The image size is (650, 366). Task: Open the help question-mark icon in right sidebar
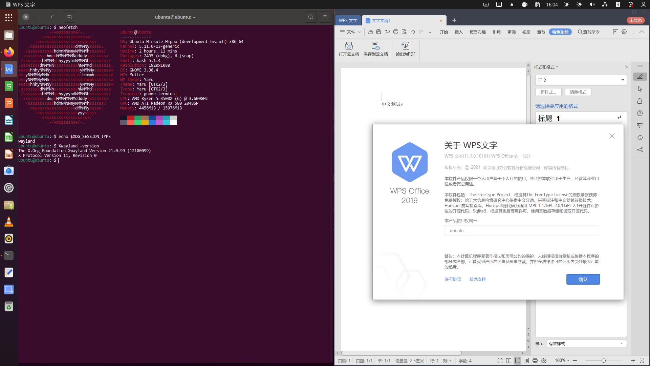[640, 113]
